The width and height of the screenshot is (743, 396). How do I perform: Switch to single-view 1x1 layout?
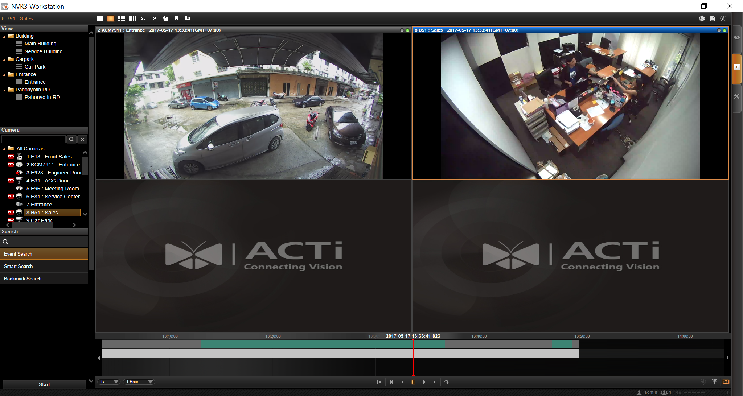[x=100, y=18]
